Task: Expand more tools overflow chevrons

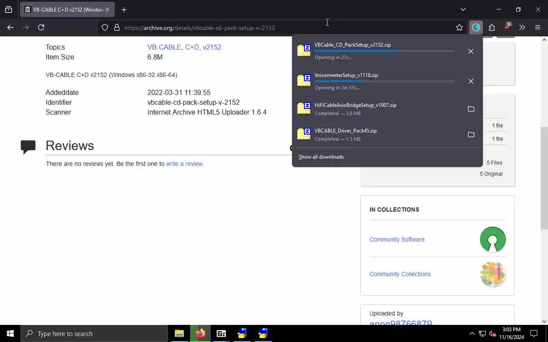Action: (x=522, y=27)
